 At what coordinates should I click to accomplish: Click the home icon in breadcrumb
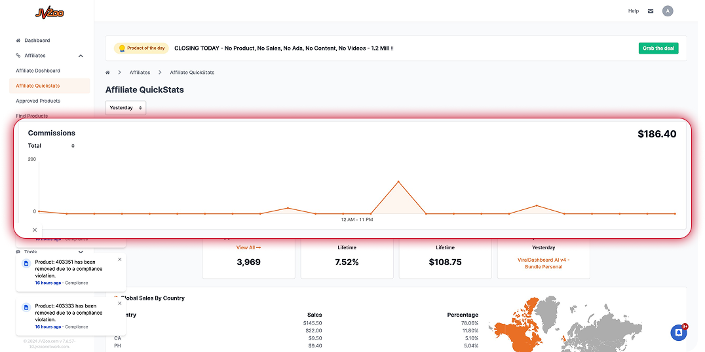tap(107, 72)
